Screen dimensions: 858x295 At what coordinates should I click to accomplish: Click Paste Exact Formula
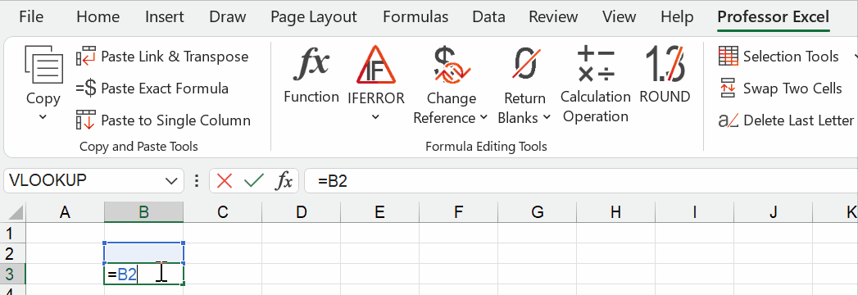pos(152,88)
